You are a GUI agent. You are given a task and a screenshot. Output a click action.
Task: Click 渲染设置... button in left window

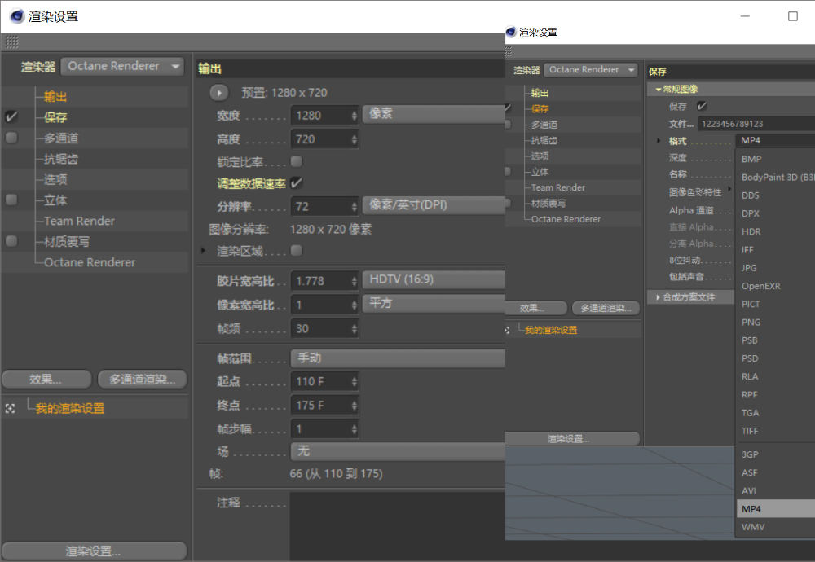pyautogui.click(x=94, y=551)
